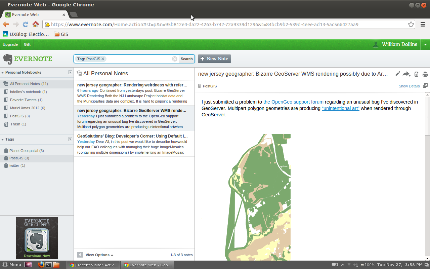Image resolution: width=430 pixels, height=269 pixels.
Task: Click the show desktop icon in taskbar
Action: (28, 265)
